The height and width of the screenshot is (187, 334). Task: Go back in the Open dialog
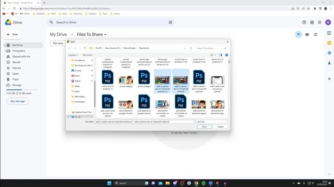point(69,48)
